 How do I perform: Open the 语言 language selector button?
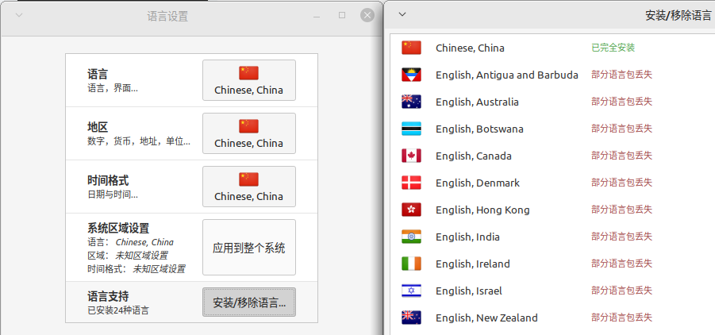[x=248, y=80]
